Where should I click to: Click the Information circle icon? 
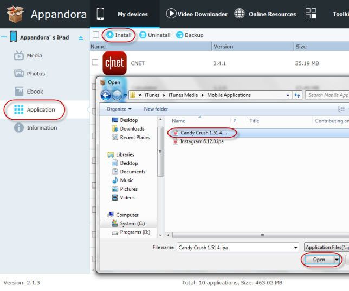pyautogui.click(x=18, y=127)
